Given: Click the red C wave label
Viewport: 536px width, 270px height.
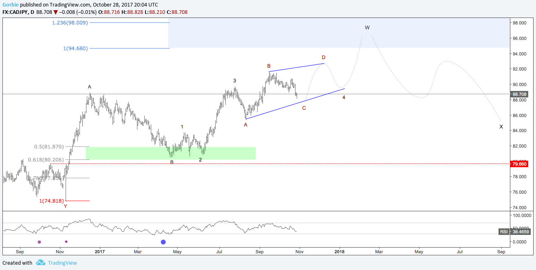Looking at the screenshot, I should (304, 108).
